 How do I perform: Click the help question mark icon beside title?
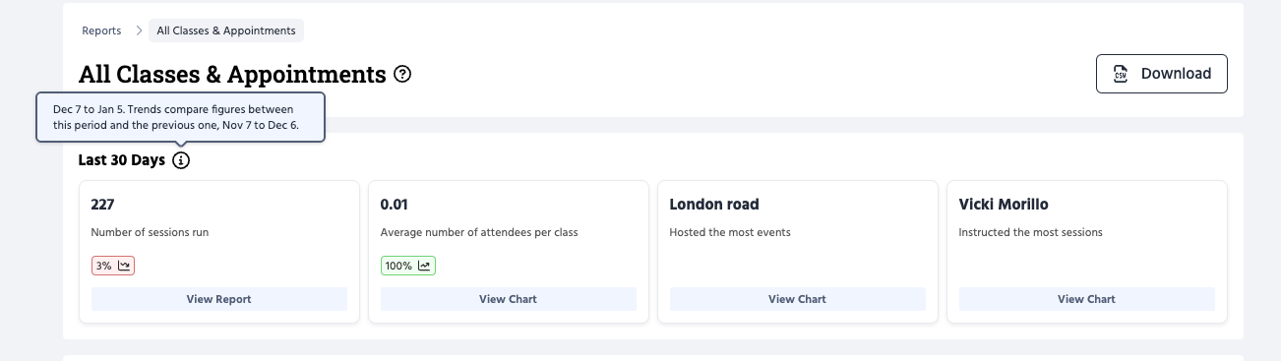402,74
